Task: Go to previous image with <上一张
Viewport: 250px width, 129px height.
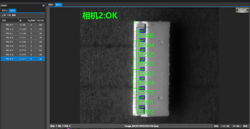Action: click(225, 126)
